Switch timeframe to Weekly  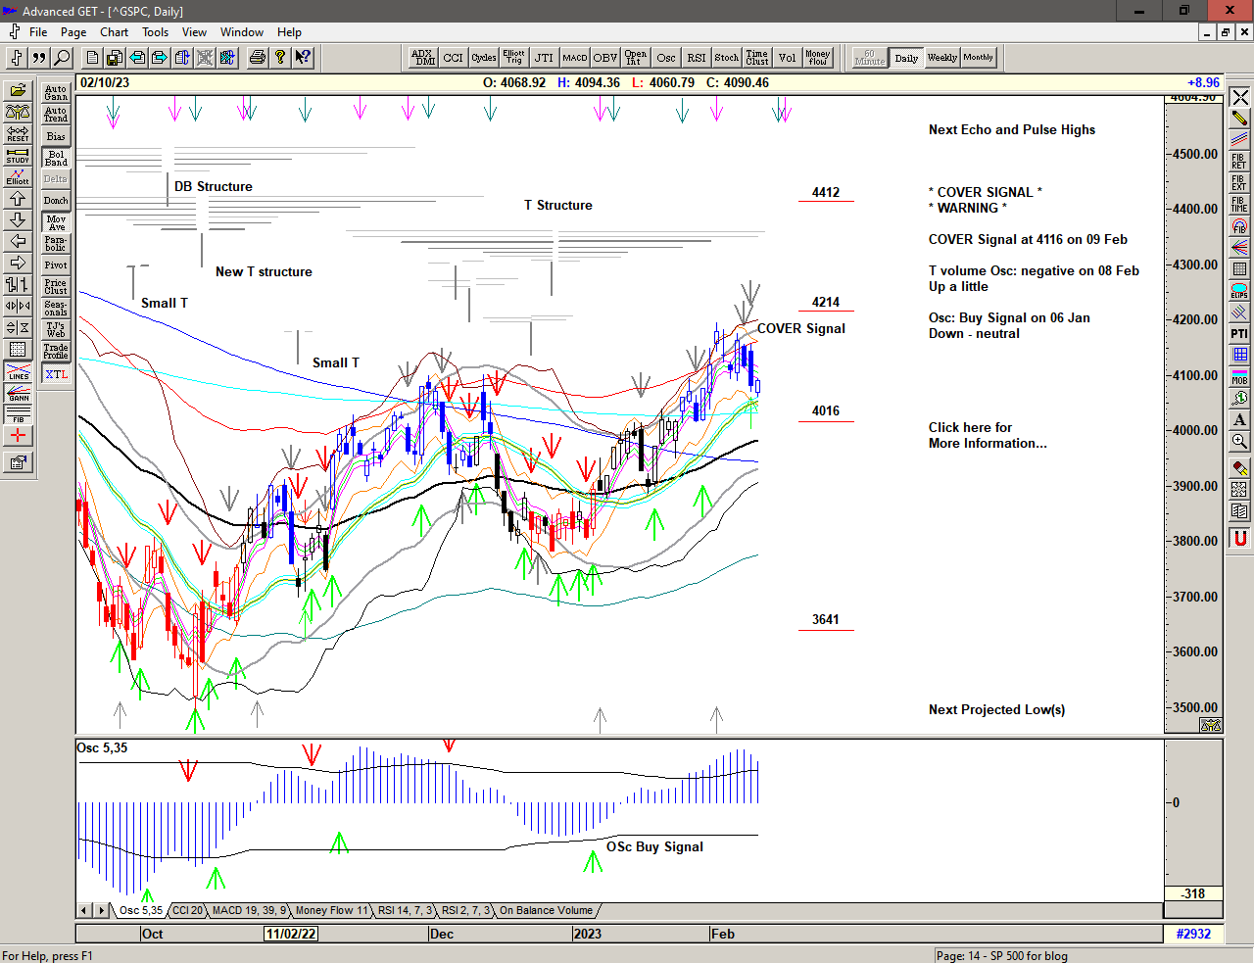tap(941, 58)
